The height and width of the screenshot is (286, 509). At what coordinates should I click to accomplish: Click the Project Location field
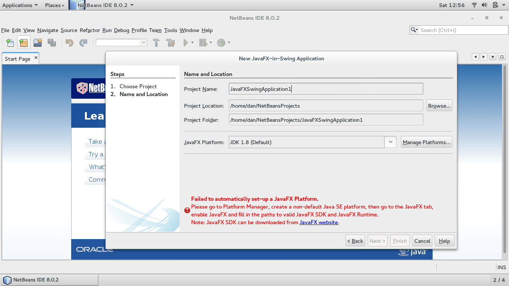326,105
